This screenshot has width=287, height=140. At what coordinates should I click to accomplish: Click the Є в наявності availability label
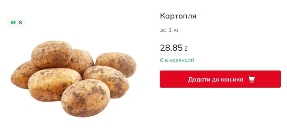point(177,60)
